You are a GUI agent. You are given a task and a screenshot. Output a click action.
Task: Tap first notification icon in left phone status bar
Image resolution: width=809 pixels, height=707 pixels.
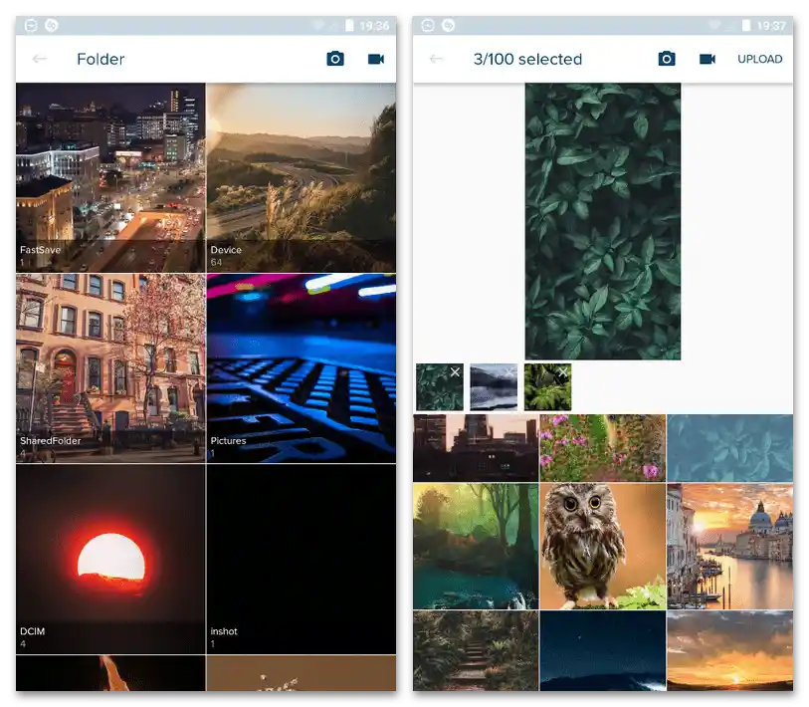click(x=31, y=25)
